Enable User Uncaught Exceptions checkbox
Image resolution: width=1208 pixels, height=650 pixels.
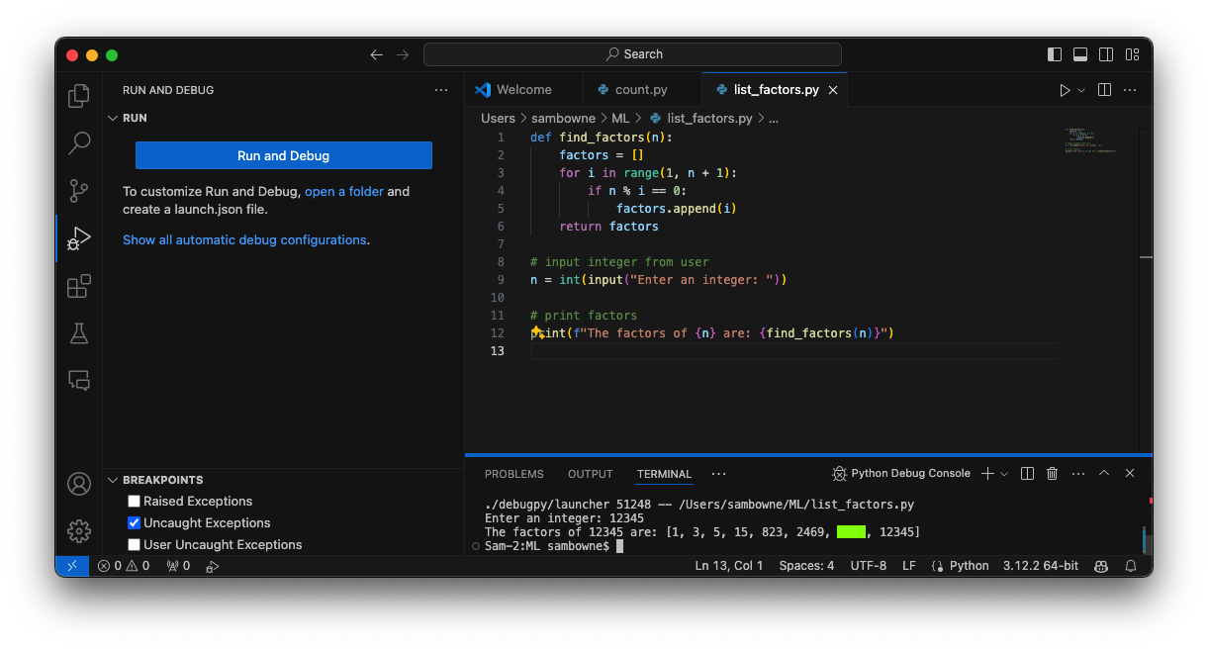coord(135,545)
